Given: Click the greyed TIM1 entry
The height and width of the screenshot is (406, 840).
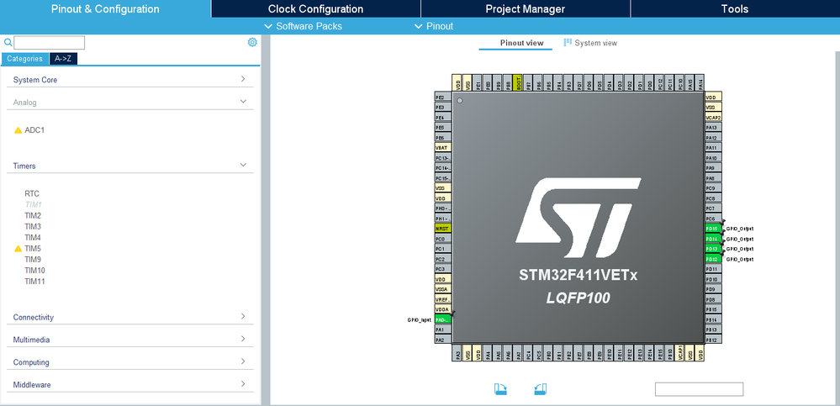Looking at the screenshot, I should (33, 204).
